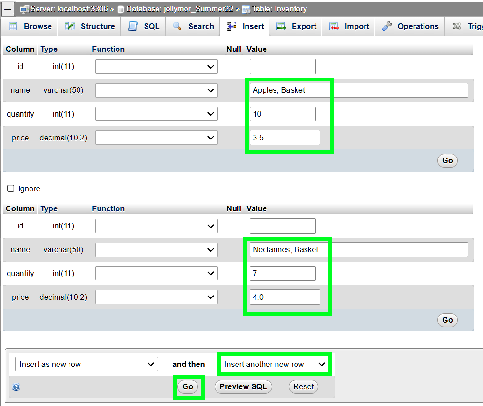The height and width of the screenshot is (406, 483).
Task: Click the table icon before Table: Inventory
Action: tap(246, 9)
